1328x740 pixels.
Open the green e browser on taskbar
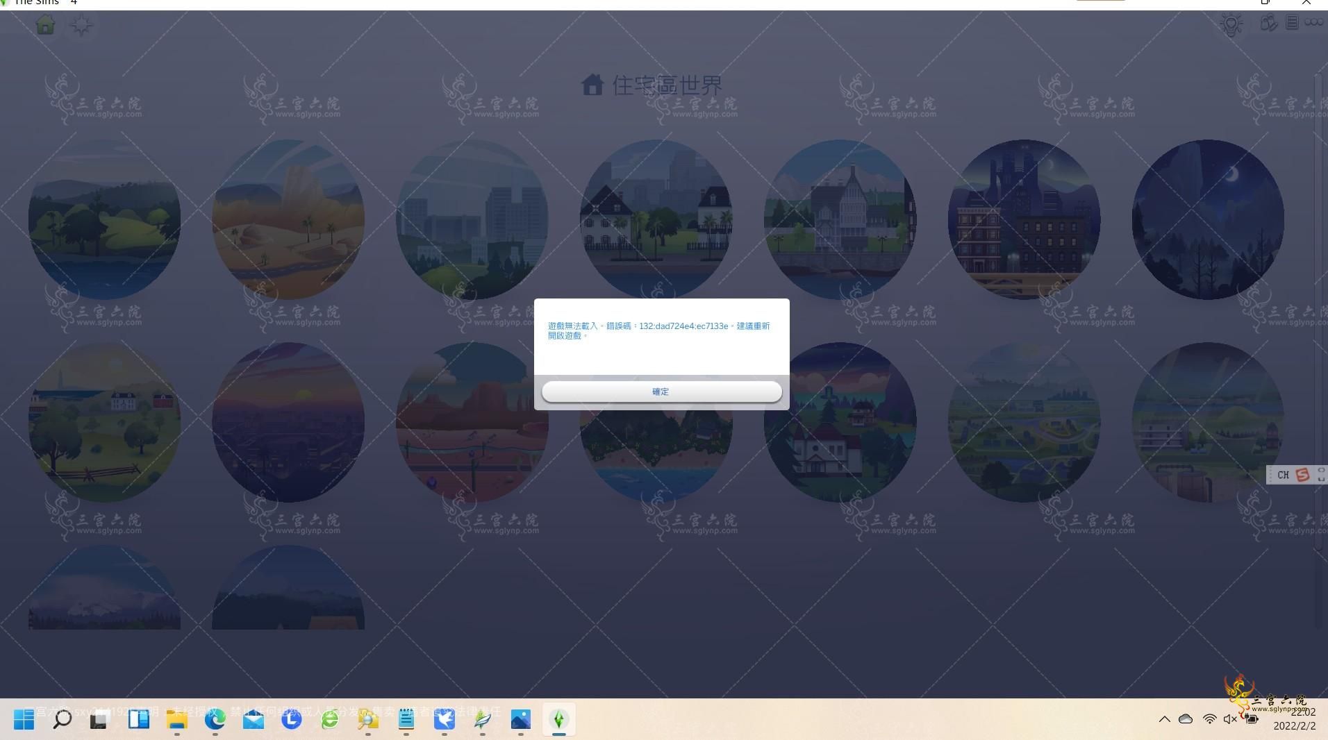click(330, 719)
